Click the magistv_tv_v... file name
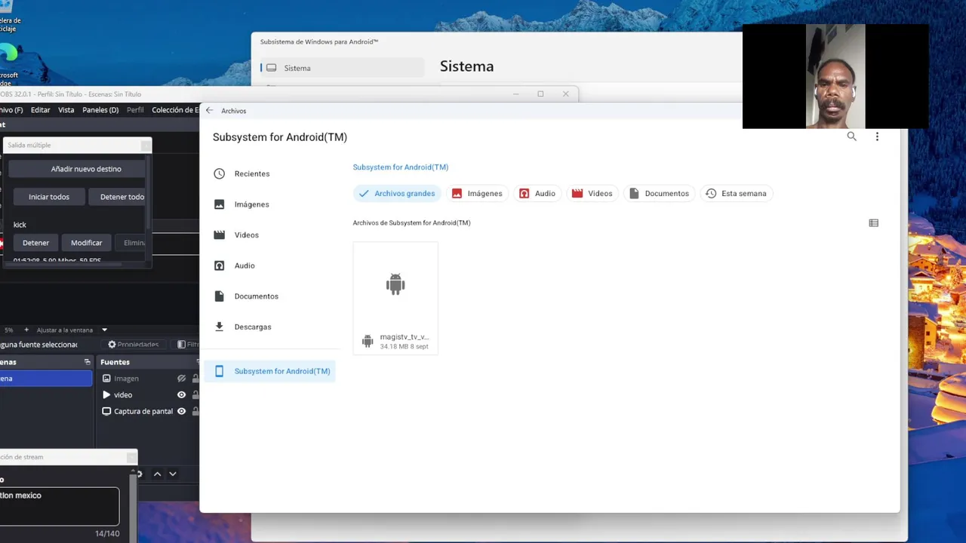The width and height of the screenshot is (966, 543). click(405, 337)
